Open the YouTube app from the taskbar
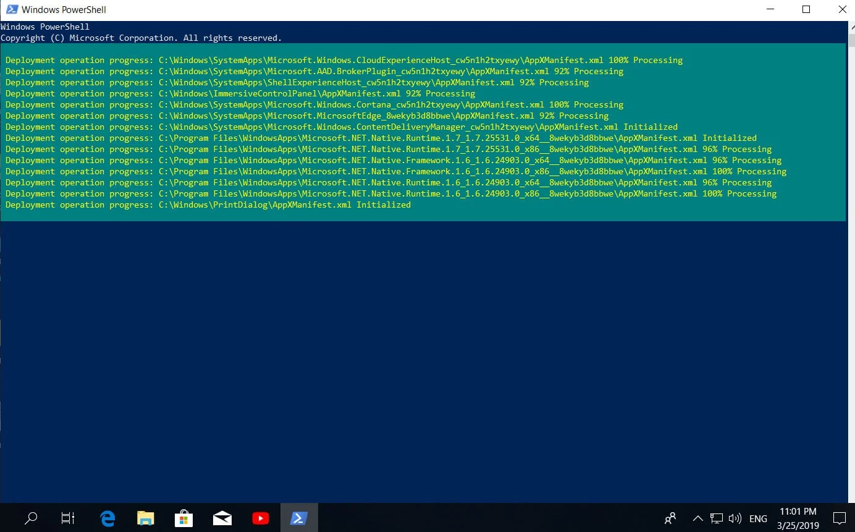The image size is (855, 532). [x=260, y=518]
